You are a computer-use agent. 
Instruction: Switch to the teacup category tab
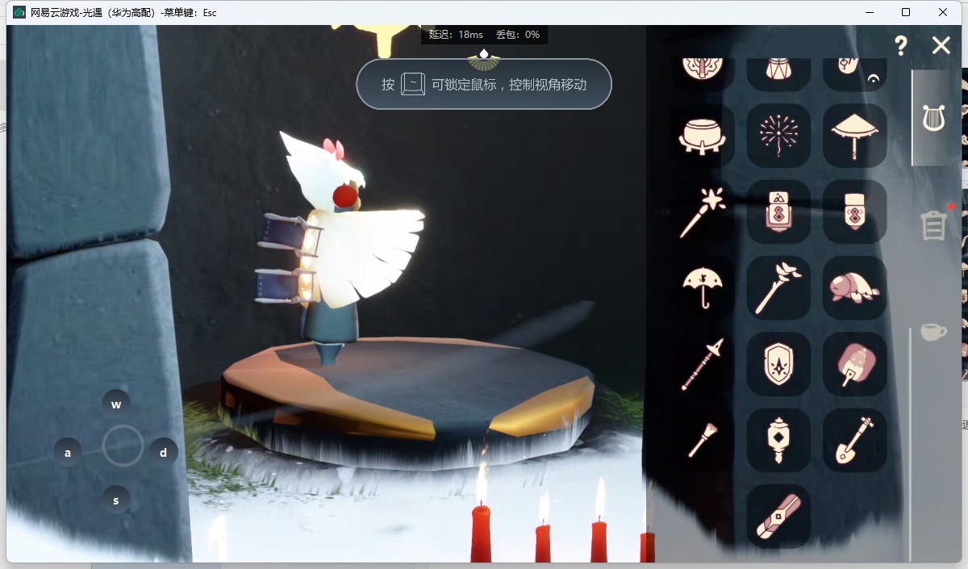[x=933, y=331]
